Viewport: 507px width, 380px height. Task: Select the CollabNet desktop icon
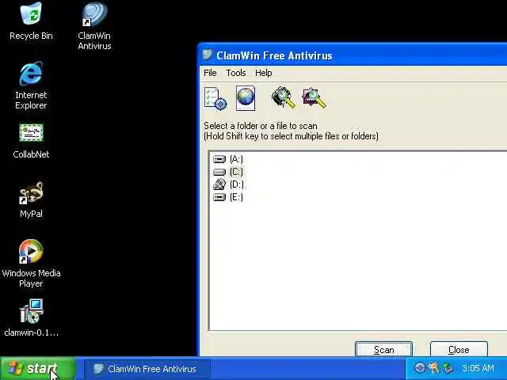(x=31, y=141)
